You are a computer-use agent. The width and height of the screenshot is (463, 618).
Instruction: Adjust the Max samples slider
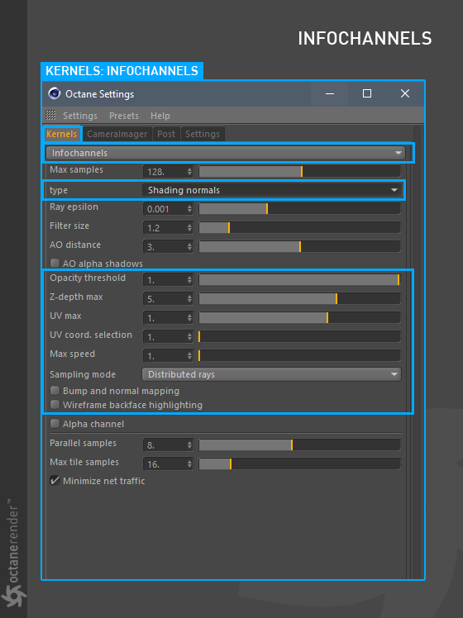click(x=300, y=172)
